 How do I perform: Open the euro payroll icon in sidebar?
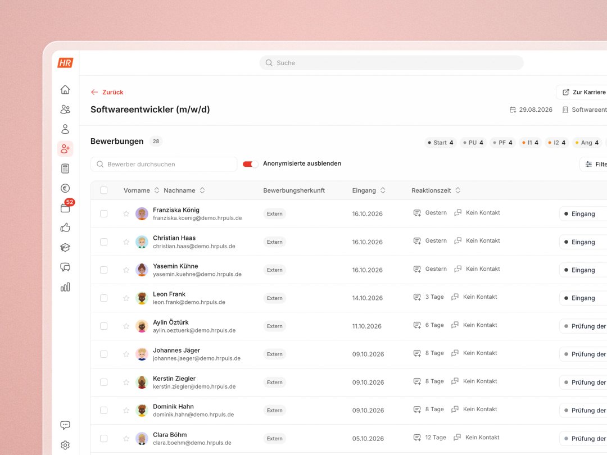click(x=65, y=188)
